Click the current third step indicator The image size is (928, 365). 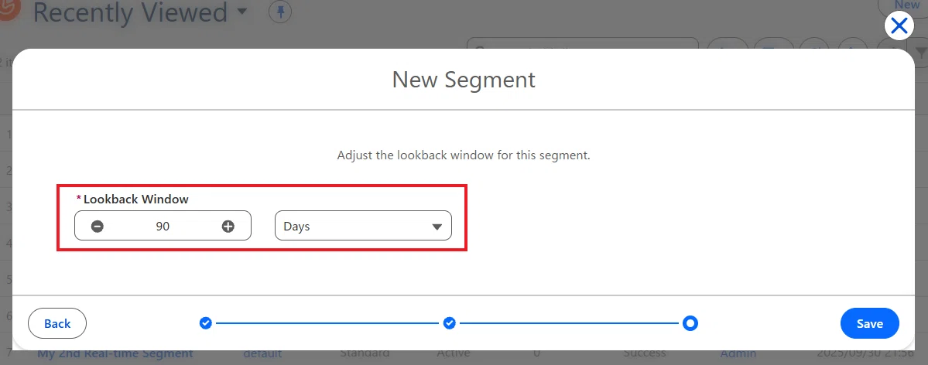pyautogui.click(x=690, y=323)
